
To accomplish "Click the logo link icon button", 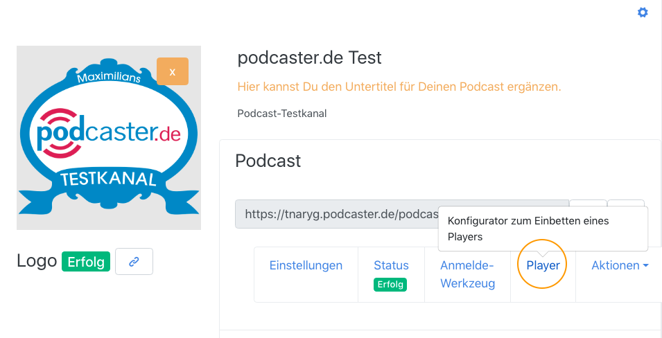I will tap(134, 262).
